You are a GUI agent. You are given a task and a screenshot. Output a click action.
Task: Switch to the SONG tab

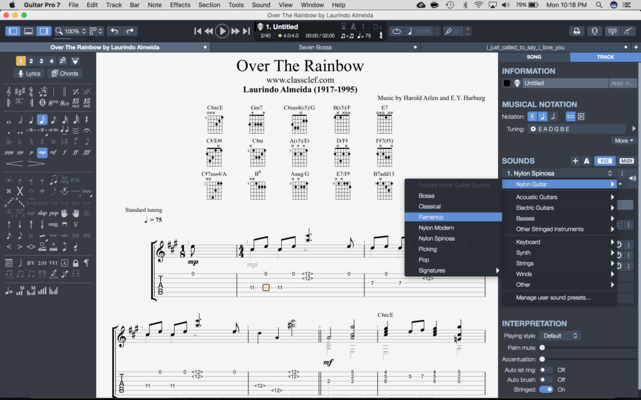click(x=534, y=57)
